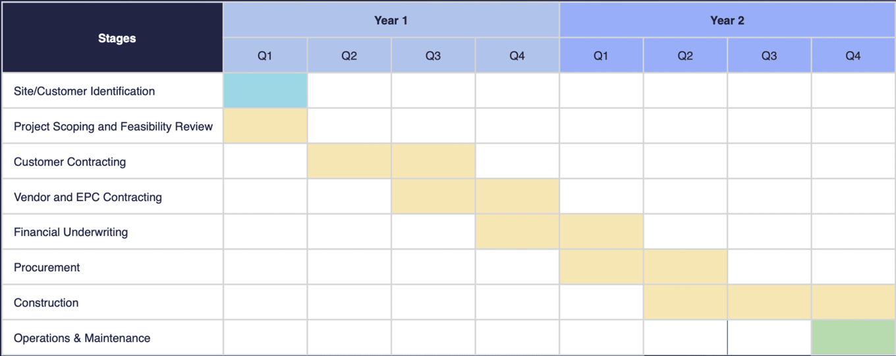Select the Vendor and EPC Contracting label

pos(88,197)
